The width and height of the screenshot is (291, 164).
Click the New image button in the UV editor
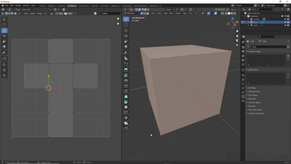[60, 13]
